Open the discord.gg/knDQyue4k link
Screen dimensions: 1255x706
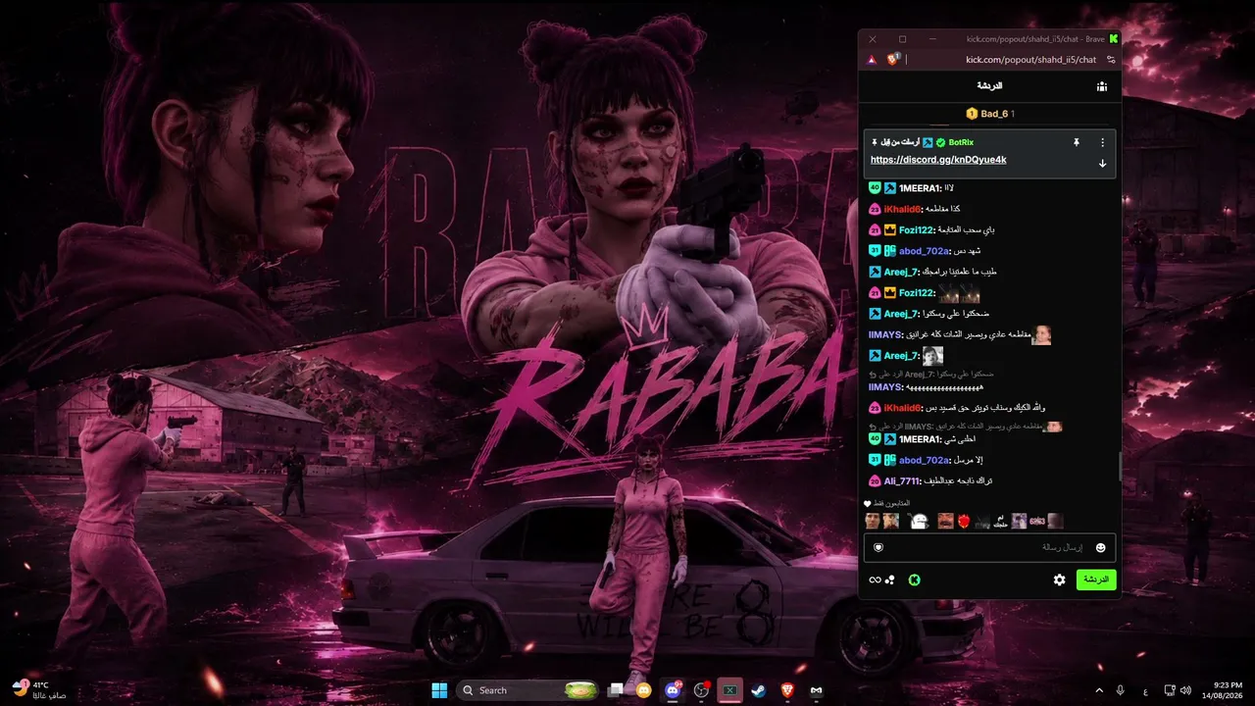[938, 160]
